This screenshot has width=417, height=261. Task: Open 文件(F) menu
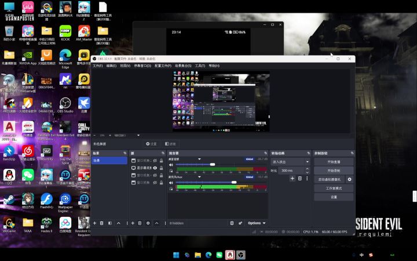(98, 66)
